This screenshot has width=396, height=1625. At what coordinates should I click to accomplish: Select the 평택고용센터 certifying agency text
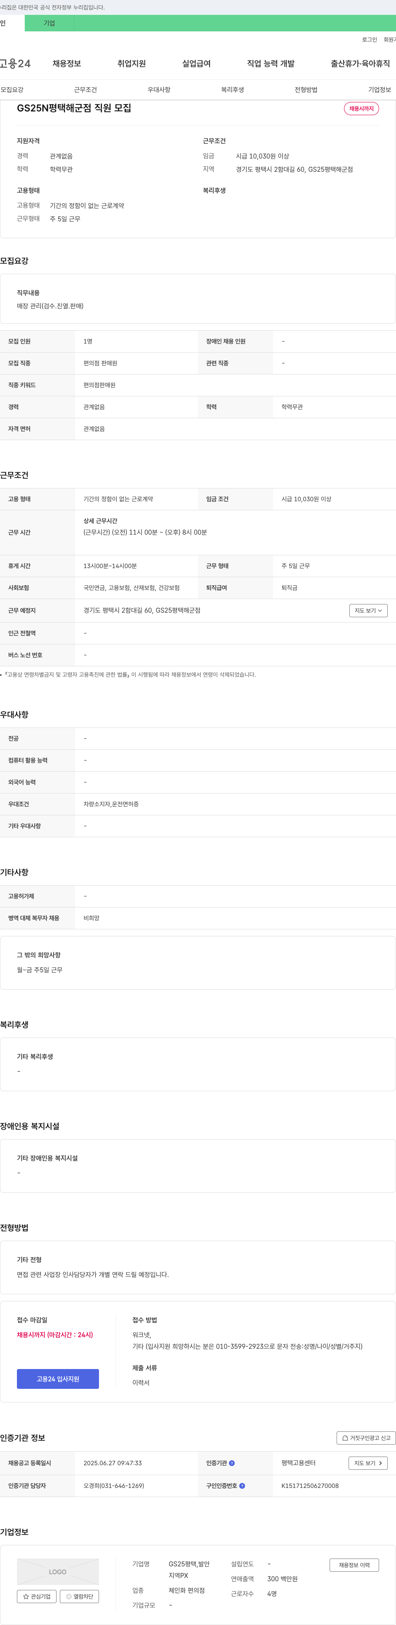pyautogui.click(x=298, y=1463)
